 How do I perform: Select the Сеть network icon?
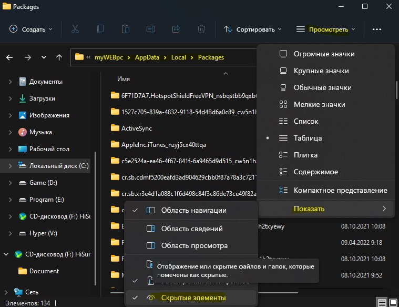click(18, 292)
